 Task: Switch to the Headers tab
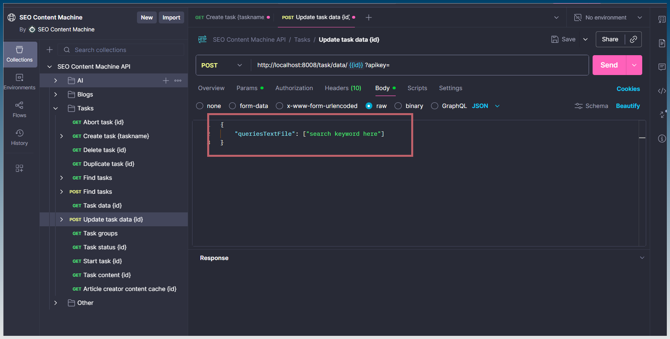point(343,88)
